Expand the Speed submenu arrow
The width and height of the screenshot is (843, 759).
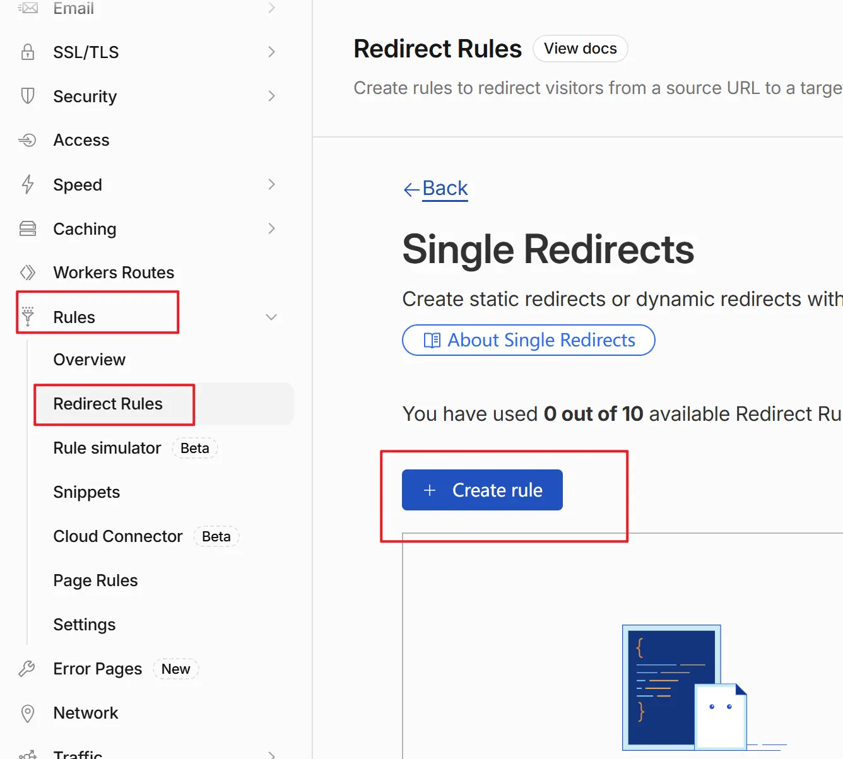[272, 184]
